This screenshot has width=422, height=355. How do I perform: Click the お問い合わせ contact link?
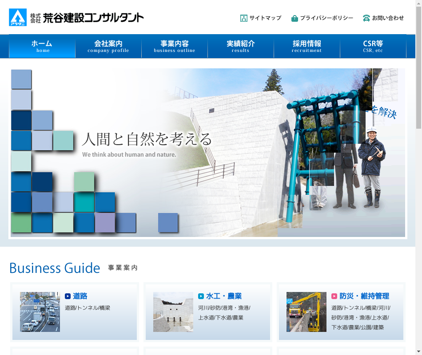pyautogui.click(x=388, y=18)
